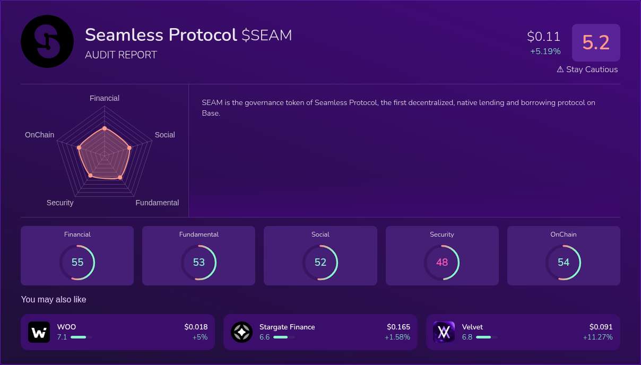Click the AUDIT REPORT header label
The height and width of the screenshot is (365, 641).
(x=121, y=55)
